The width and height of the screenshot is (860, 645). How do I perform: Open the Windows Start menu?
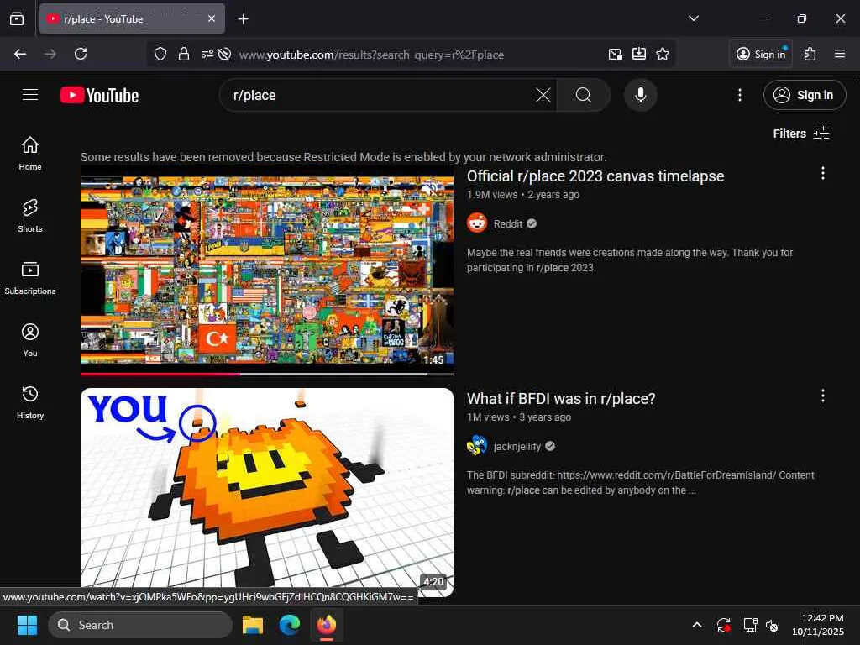tap(27, 625)
